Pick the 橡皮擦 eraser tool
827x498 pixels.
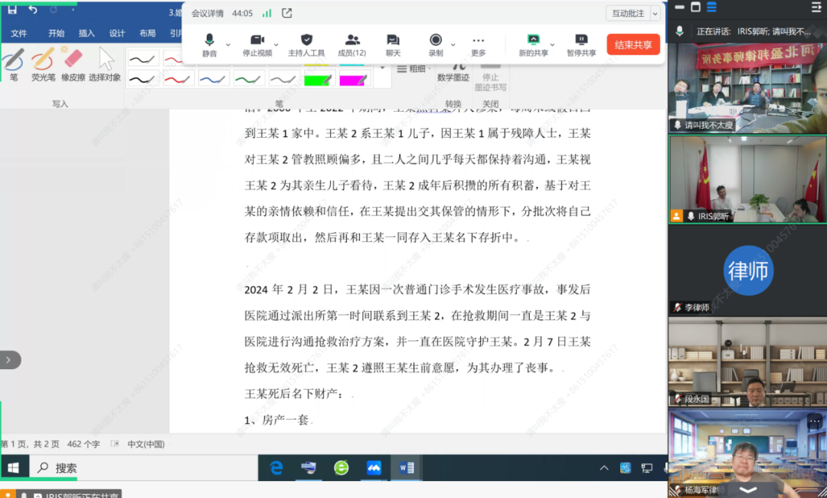tap(72, 64)
